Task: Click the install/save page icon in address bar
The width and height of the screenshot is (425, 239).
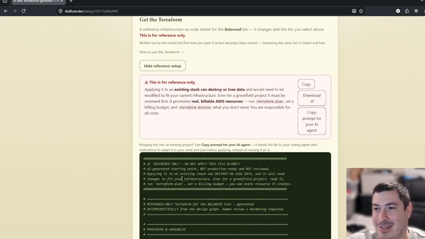Action: pyautogui.click(x=354, y=11)
